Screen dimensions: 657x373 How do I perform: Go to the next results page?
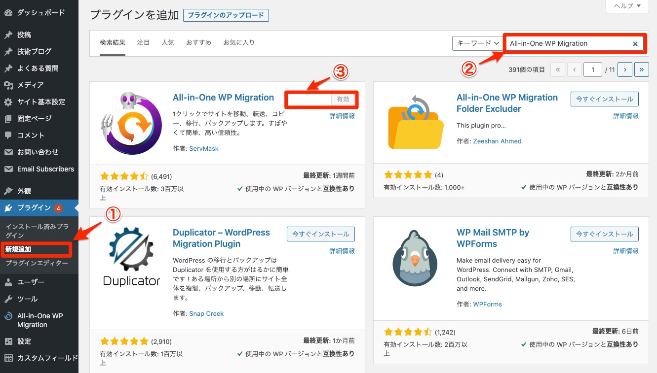point(625,70)
